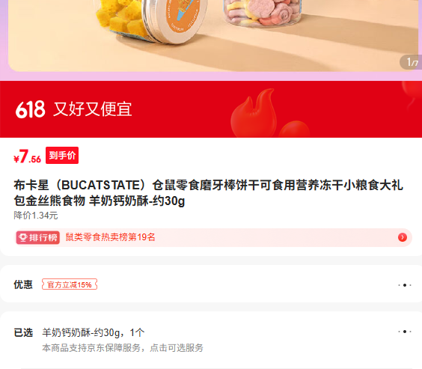Click the 降价1.34元 price drop note
The image size is (422, 369).
pos(36,216)
